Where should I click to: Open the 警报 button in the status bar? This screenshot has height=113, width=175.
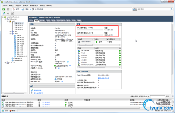12,111
